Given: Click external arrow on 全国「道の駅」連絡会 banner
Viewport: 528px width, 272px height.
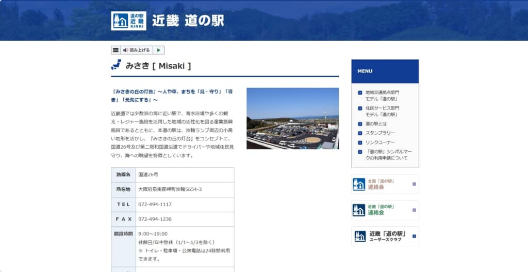Looking at the screenshot, I should click(x=414, y=184).
